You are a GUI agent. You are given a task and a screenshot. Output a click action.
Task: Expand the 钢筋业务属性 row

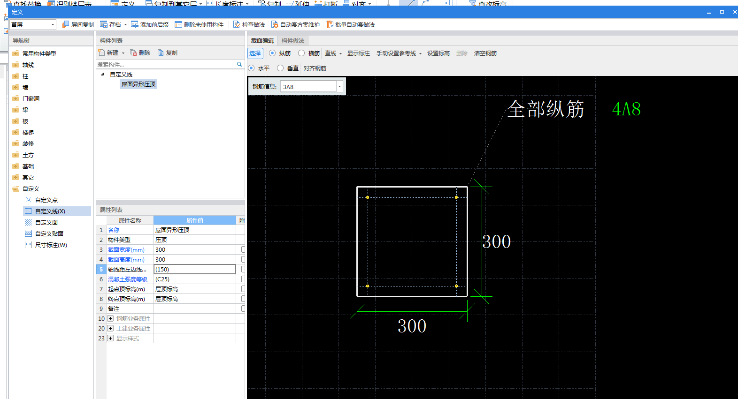(110, 318)
